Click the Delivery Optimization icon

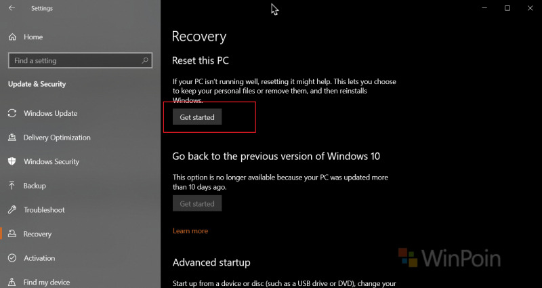click(x=12, y=138)
